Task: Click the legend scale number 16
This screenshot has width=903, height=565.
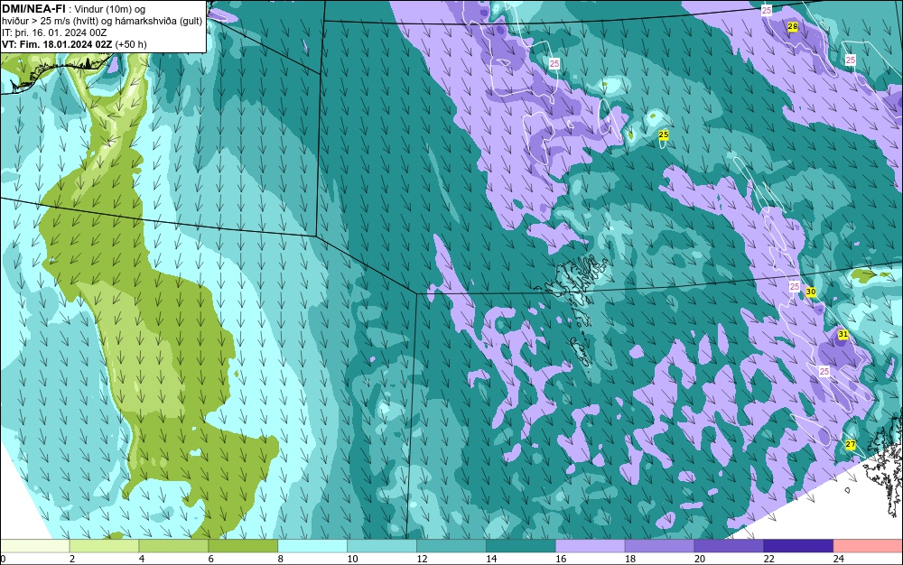Action: (x=561, y=558)
